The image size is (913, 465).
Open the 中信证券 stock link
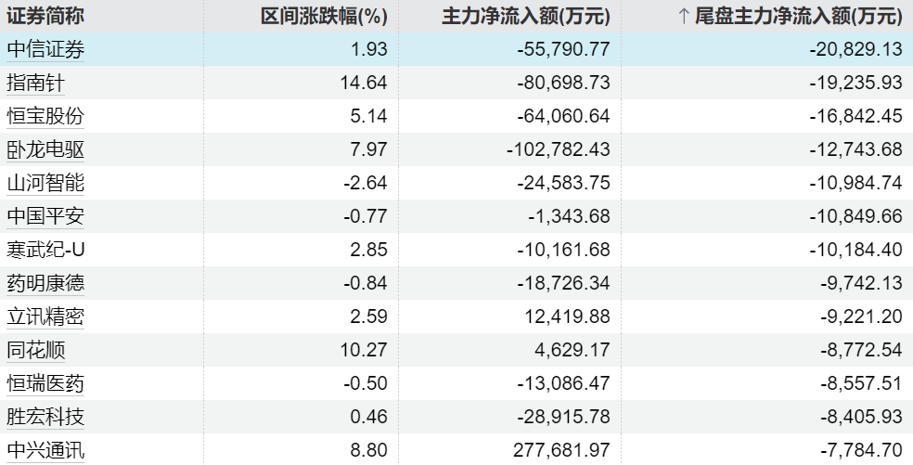pyautogui.click(x=45, y=49)
